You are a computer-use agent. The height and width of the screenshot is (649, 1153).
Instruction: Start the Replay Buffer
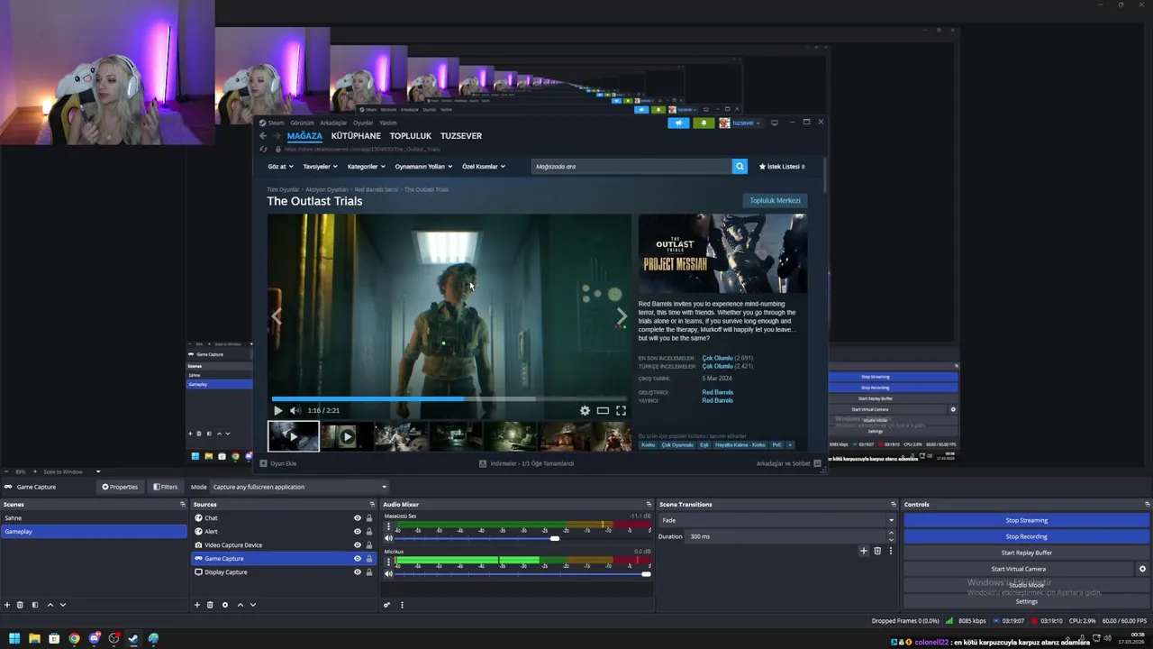tap(1027, 553)
